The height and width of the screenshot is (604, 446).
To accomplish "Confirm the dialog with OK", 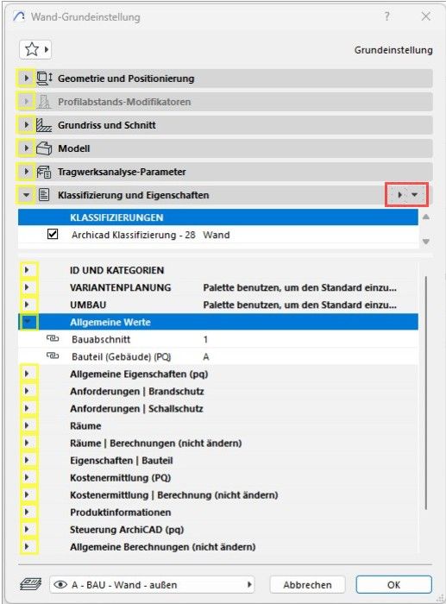I will click(x=393, y=585).
